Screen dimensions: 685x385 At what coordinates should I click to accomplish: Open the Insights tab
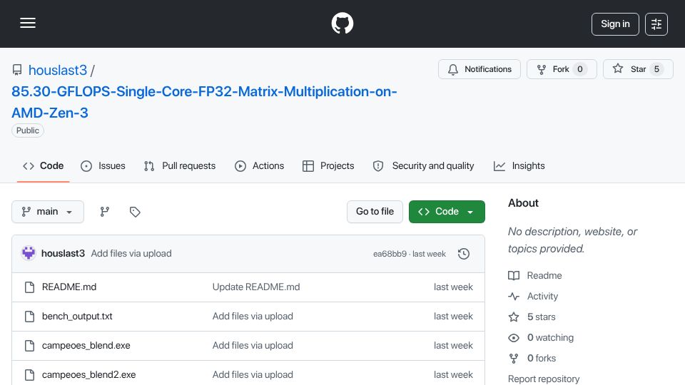tap(519, 166)
